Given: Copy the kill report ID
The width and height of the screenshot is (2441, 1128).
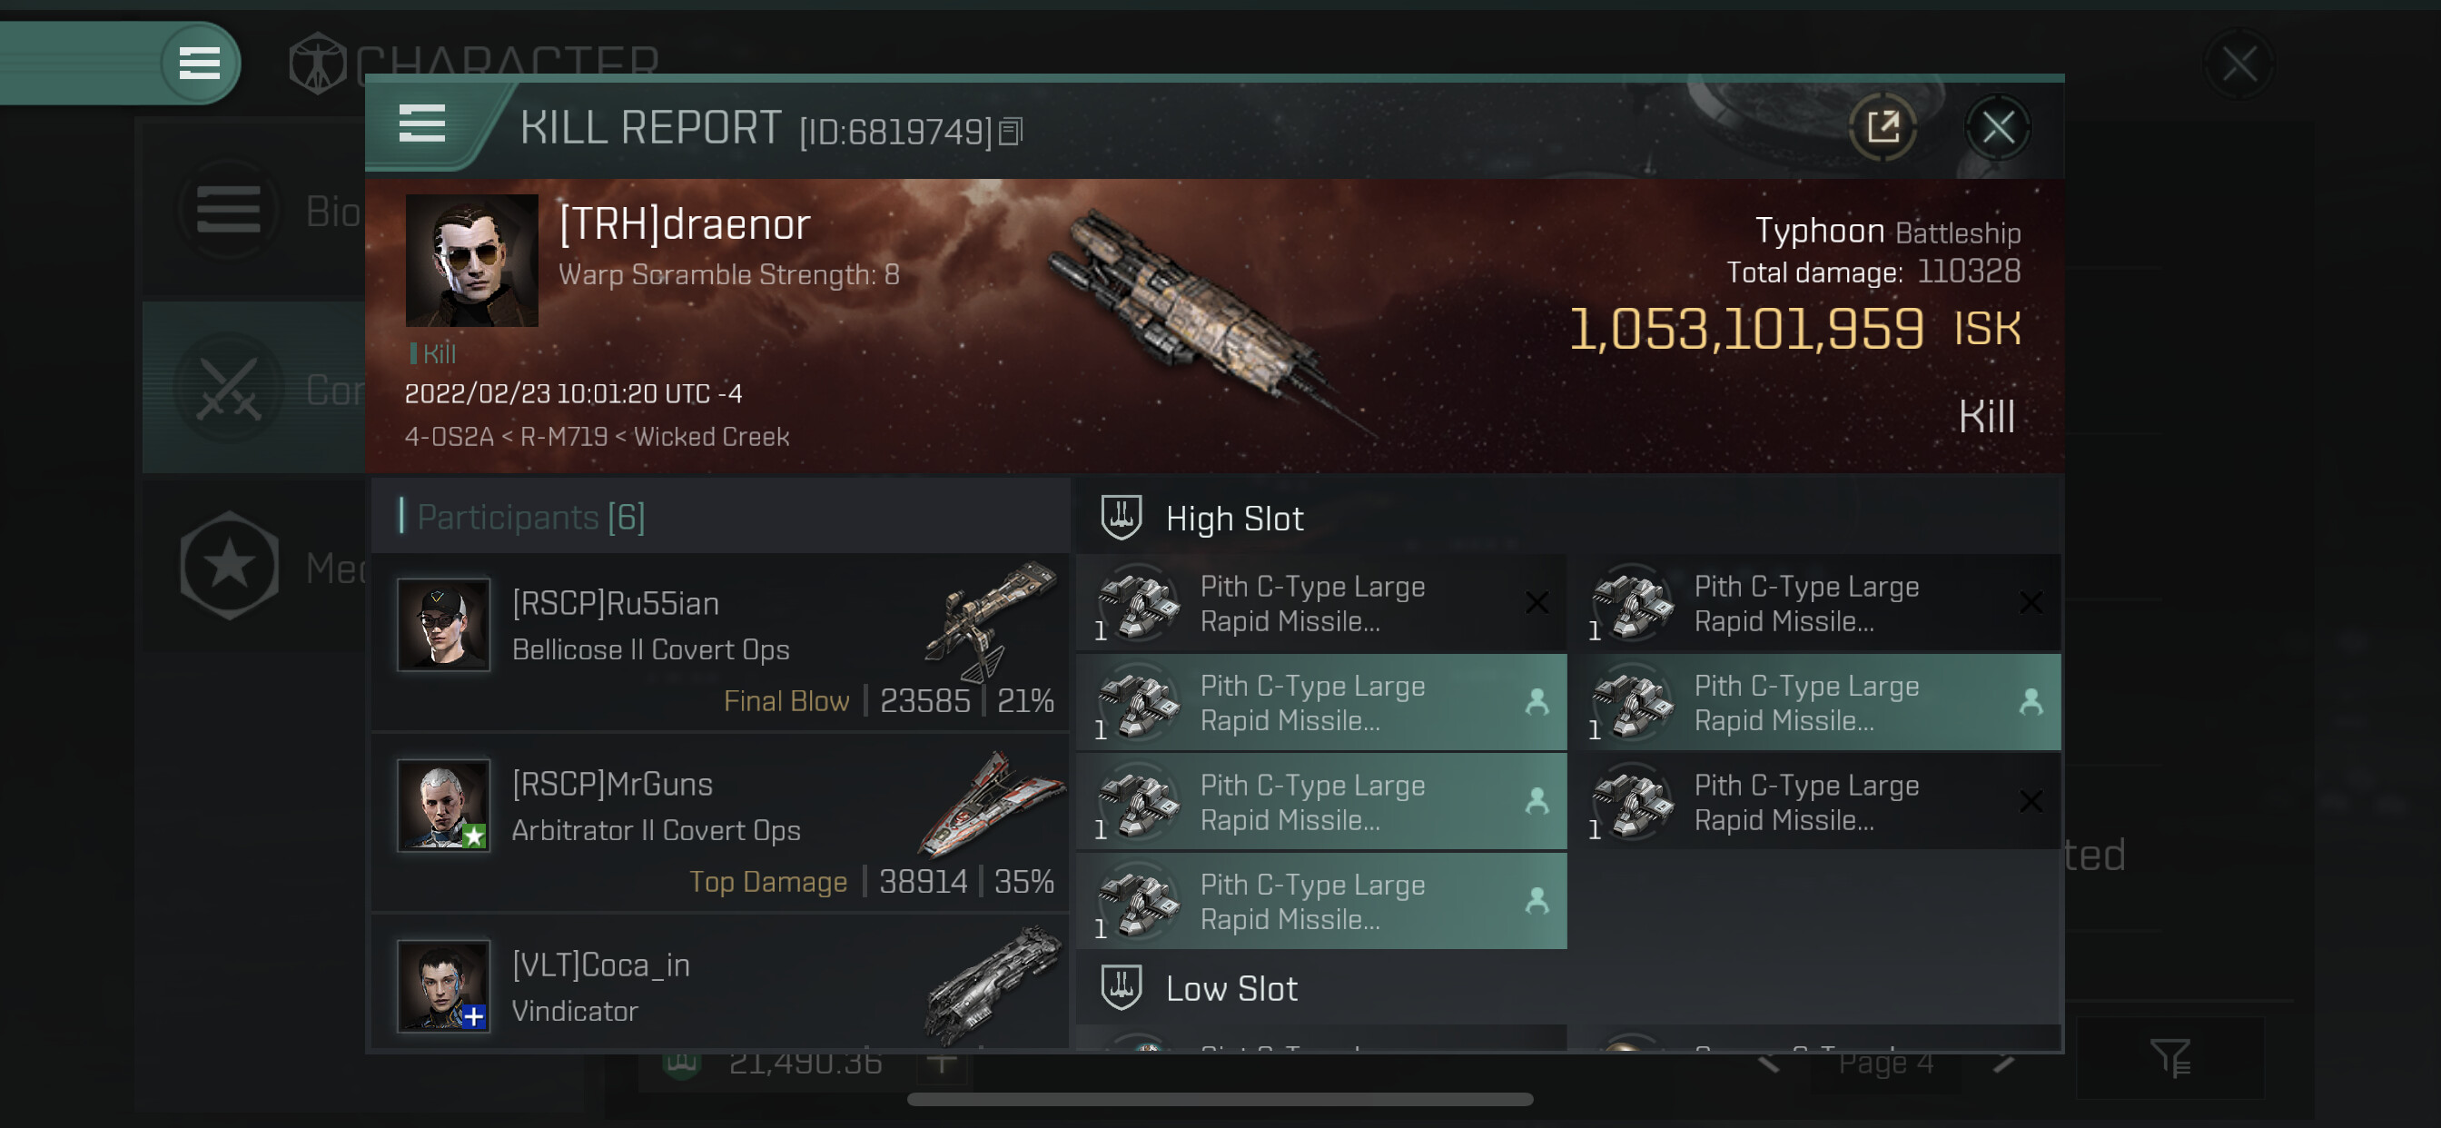Looking at the screenshot, I should pos(1011,132).
